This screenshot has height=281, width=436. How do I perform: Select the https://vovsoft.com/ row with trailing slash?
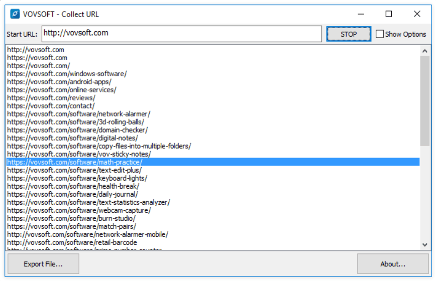click(213, 66)
